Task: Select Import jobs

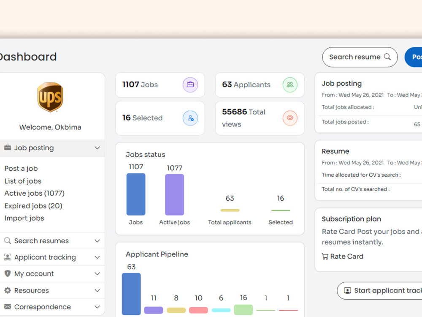Action: (24, 218)
